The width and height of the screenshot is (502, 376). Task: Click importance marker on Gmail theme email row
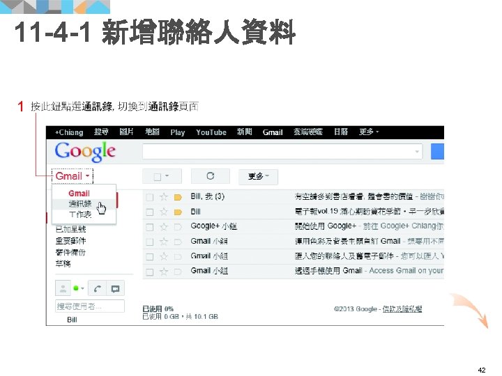click(x=178, y=242)
